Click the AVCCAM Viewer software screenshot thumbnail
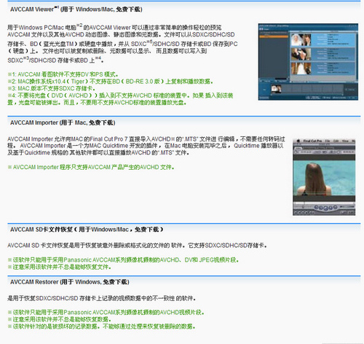The width and height of the screenshot is (364, 344). click(308, 62)
